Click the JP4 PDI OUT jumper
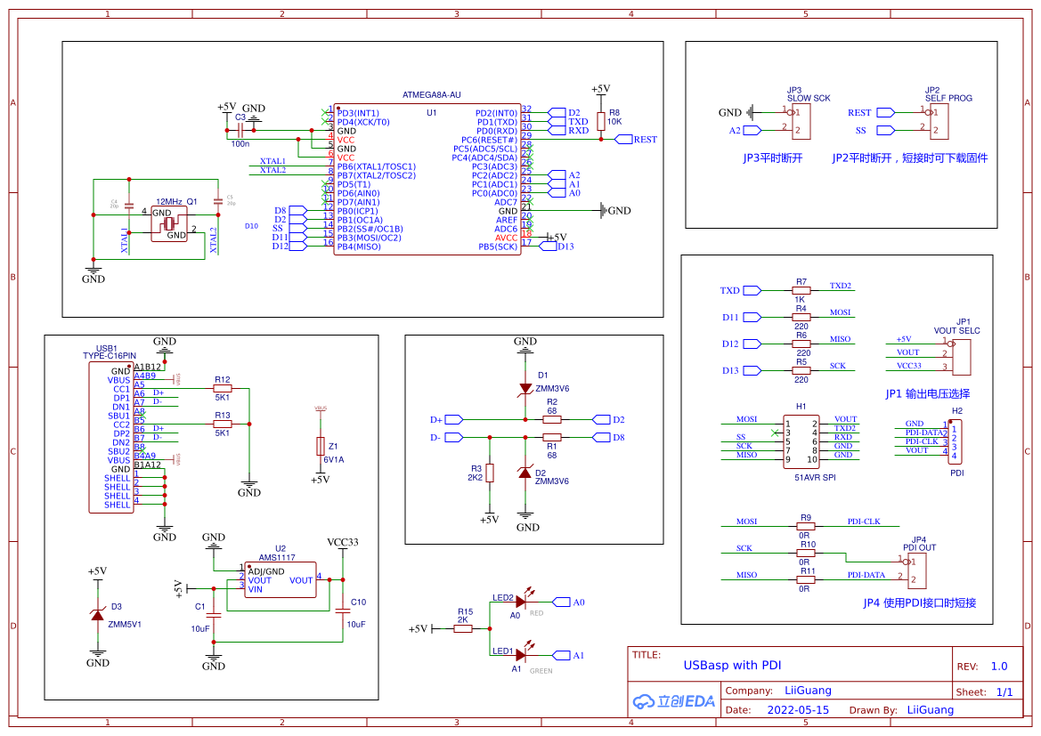This screenshot has width=1041, height=736. pyautogui.click(x=917, y=570)
